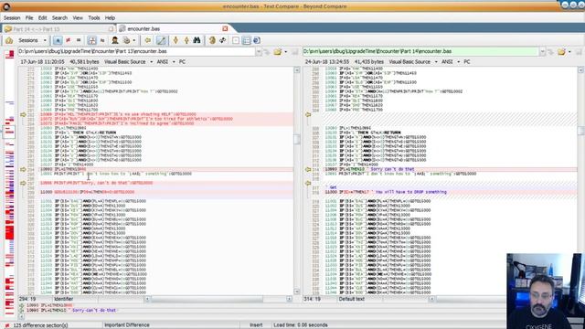Image resolution: width=585 pixels, height=329 pixels.
Task: Expand File Format dropdown arrow
Action: 134,40
